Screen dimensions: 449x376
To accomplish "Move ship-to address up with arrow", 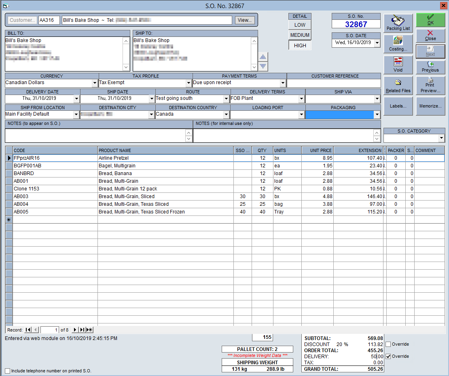I will 263,57.
